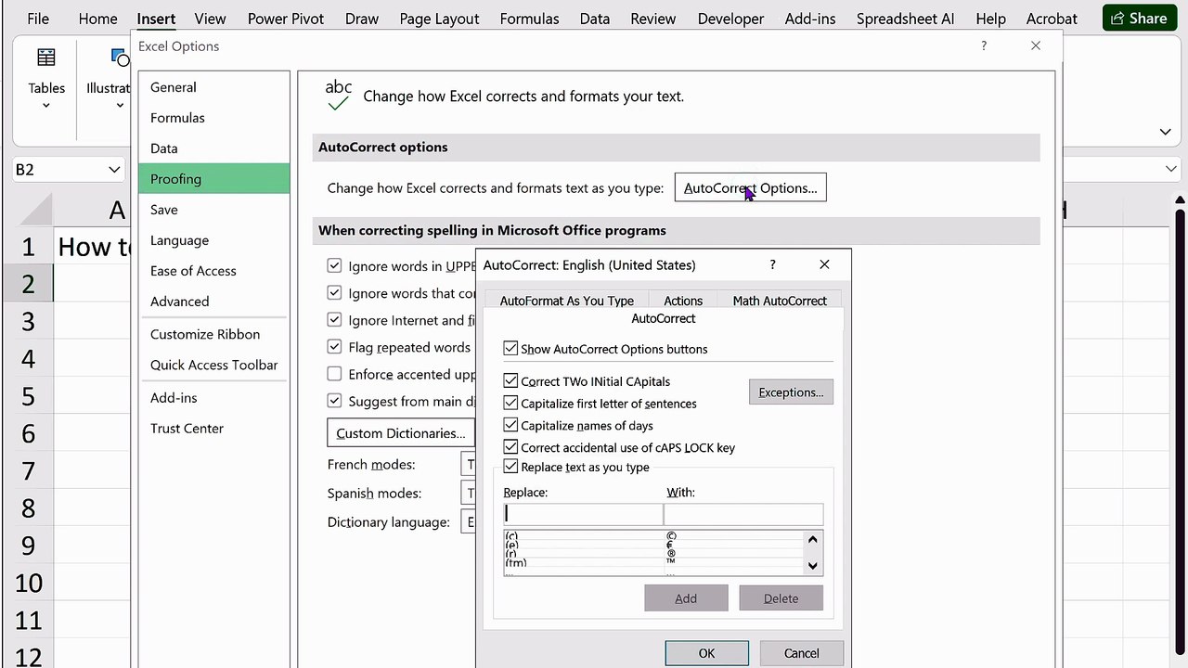This screenshot has height=668, width=1188.
Task: Select Customize Ribbon category
Action: 214,334
